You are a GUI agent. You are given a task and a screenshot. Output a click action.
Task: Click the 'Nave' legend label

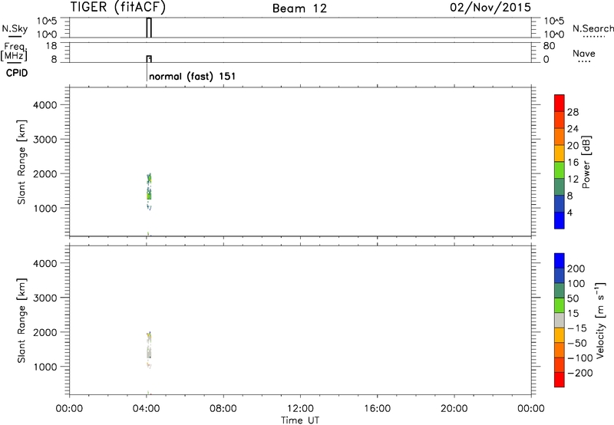tap(584, 54)
